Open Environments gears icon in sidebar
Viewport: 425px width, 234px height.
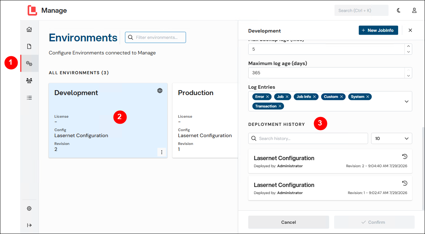(29, 64)
